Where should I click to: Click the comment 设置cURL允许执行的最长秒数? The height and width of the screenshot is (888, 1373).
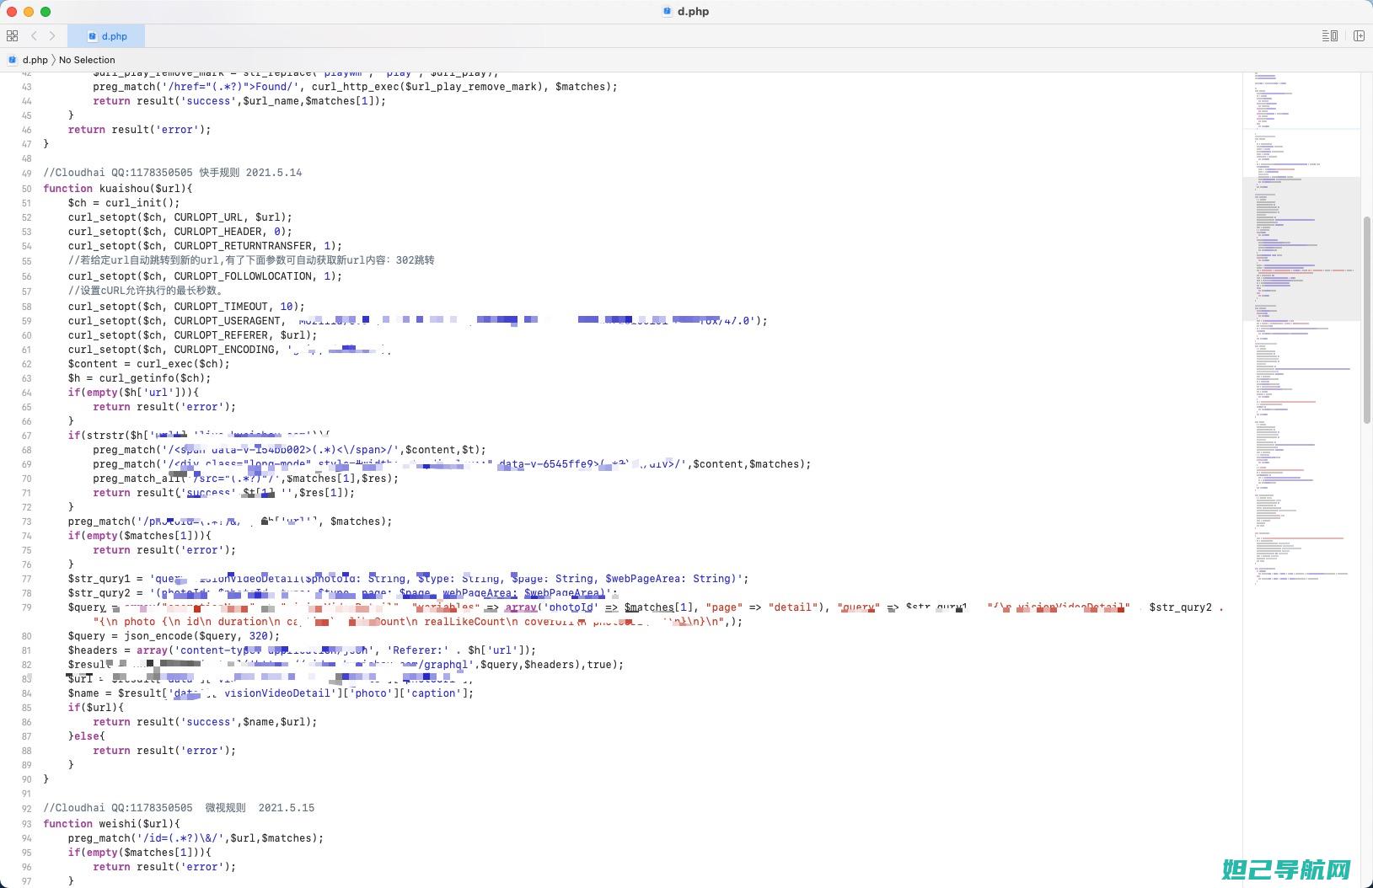[x=146, y=291]
